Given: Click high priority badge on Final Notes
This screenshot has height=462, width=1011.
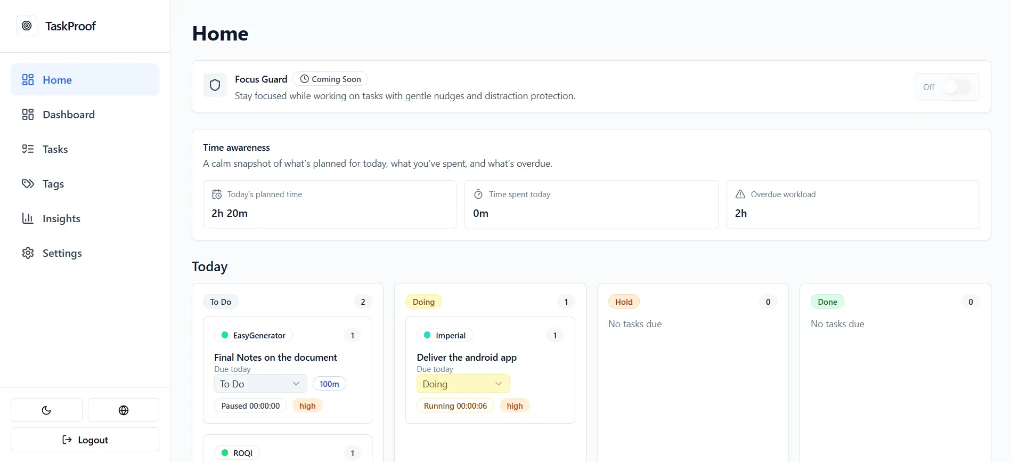Looking at the screenshot, I should [x=307, y=406].
